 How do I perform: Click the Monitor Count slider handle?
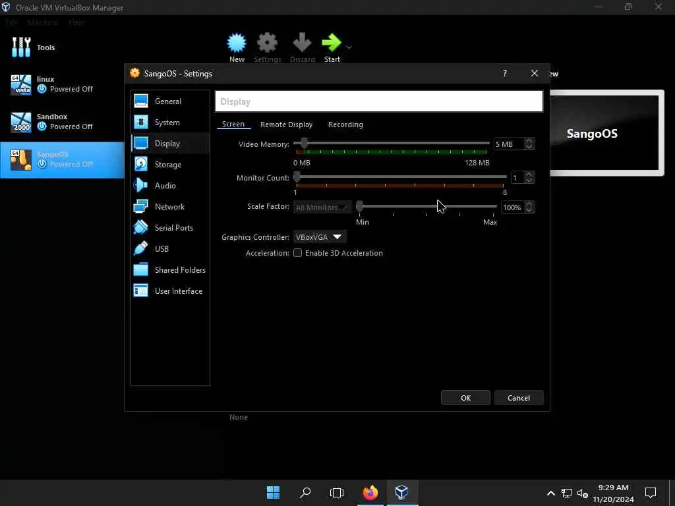[297, 177]
